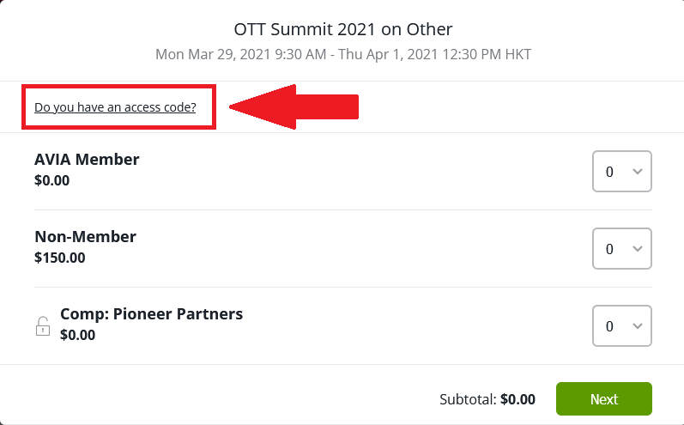The image size is (684, 425).
Task: Click the chevron arrow in AVIA Member selector
Action: (638, 172)
